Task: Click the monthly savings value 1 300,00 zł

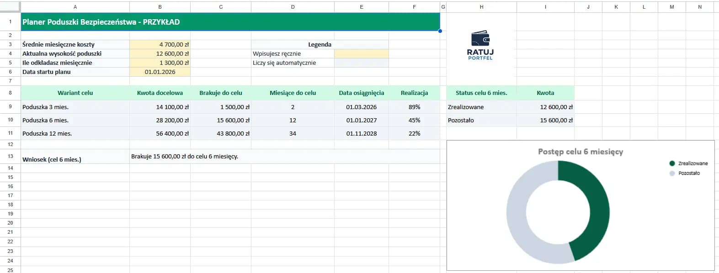Action: [x=160, y=63]
